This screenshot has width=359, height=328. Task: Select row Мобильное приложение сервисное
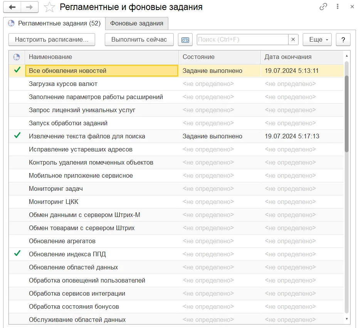[176, 175]
